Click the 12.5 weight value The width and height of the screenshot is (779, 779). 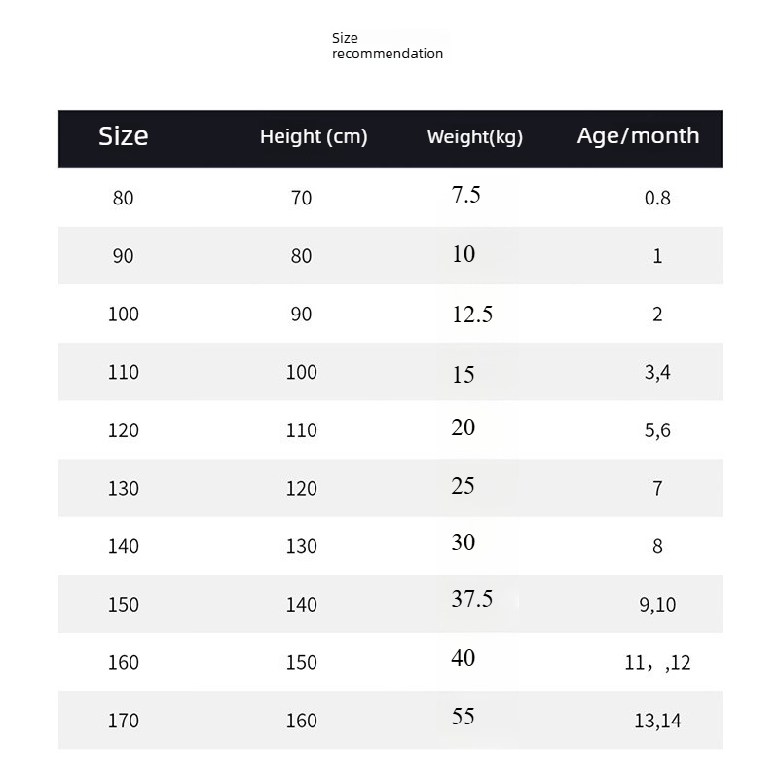[472, 314]
